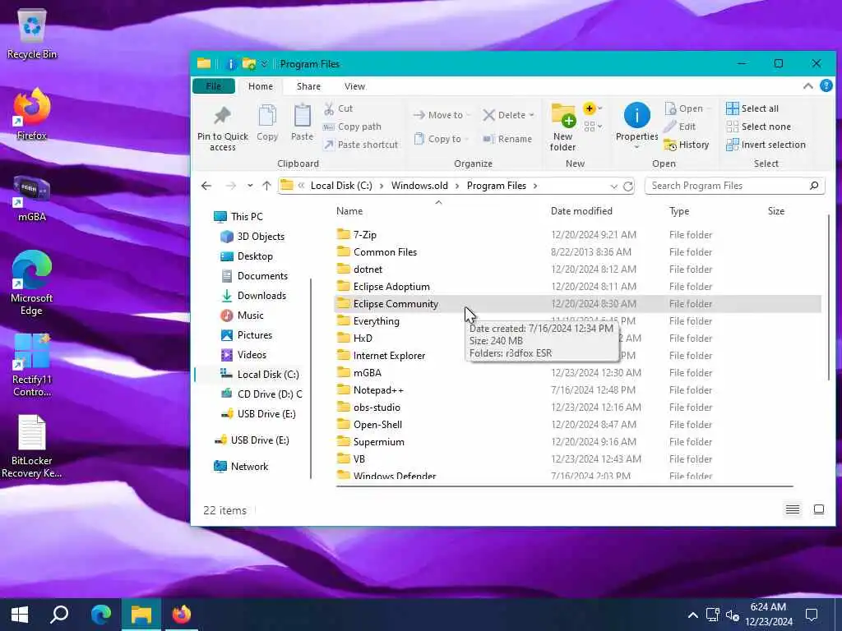The height and width of the screenshot is (631, 842).
Task: Click Cut in the Clipboard group
Action: [x=338, y=108]
